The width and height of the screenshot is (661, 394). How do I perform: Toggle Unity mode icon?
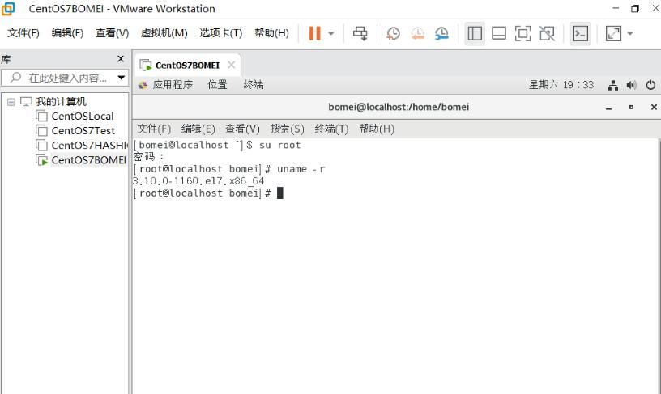point(547,33)
